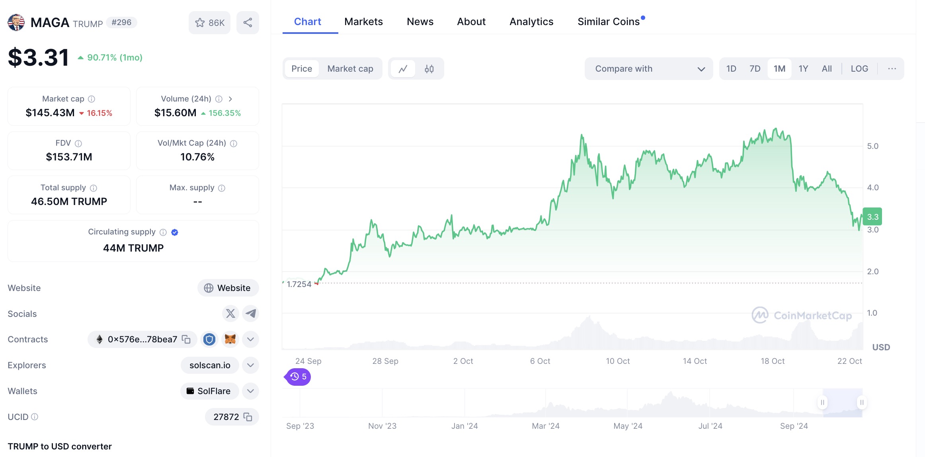Screen dimensions: 925x457
Task: Set chart range to All
Action: [827, 69]
